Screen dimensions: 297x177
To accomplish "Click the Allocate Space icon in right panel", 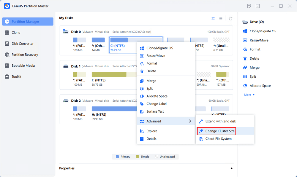I will coord(245,86).
